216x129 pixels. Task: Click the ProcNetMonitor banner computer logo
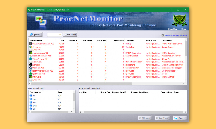pos(41,20)
